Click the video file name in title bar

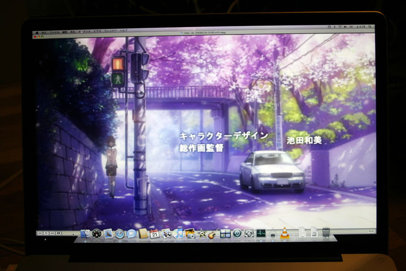tap(203, 33)
